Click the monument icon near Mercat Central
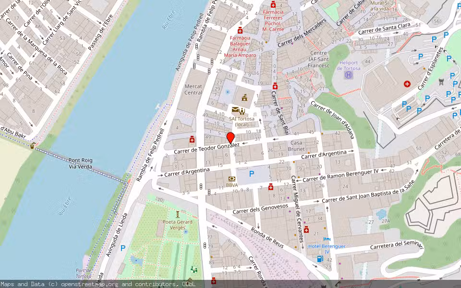 (x=244, y=97)
